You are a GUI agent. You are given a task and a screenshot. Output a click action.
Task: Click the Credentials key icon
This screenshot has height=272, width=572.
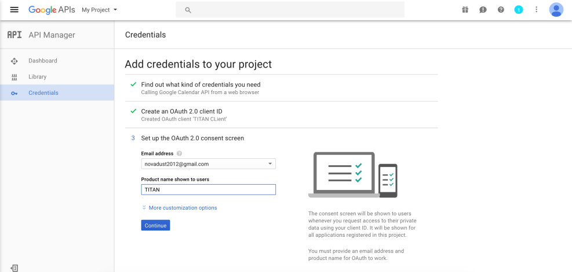point(14,93)
